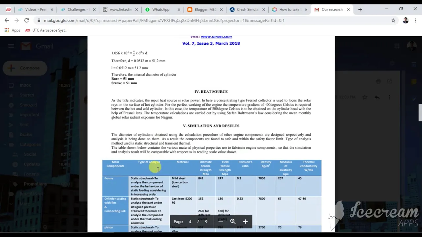Switch to the WhatsApp tab

tap(161, 10)
